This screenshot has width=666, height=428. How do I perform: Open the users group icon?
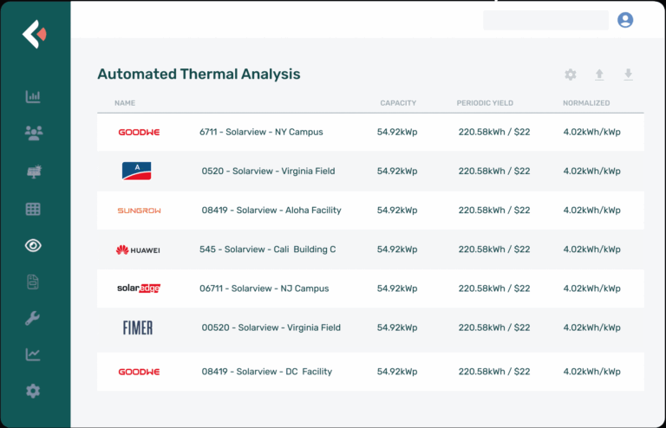[x=34, y=133]
